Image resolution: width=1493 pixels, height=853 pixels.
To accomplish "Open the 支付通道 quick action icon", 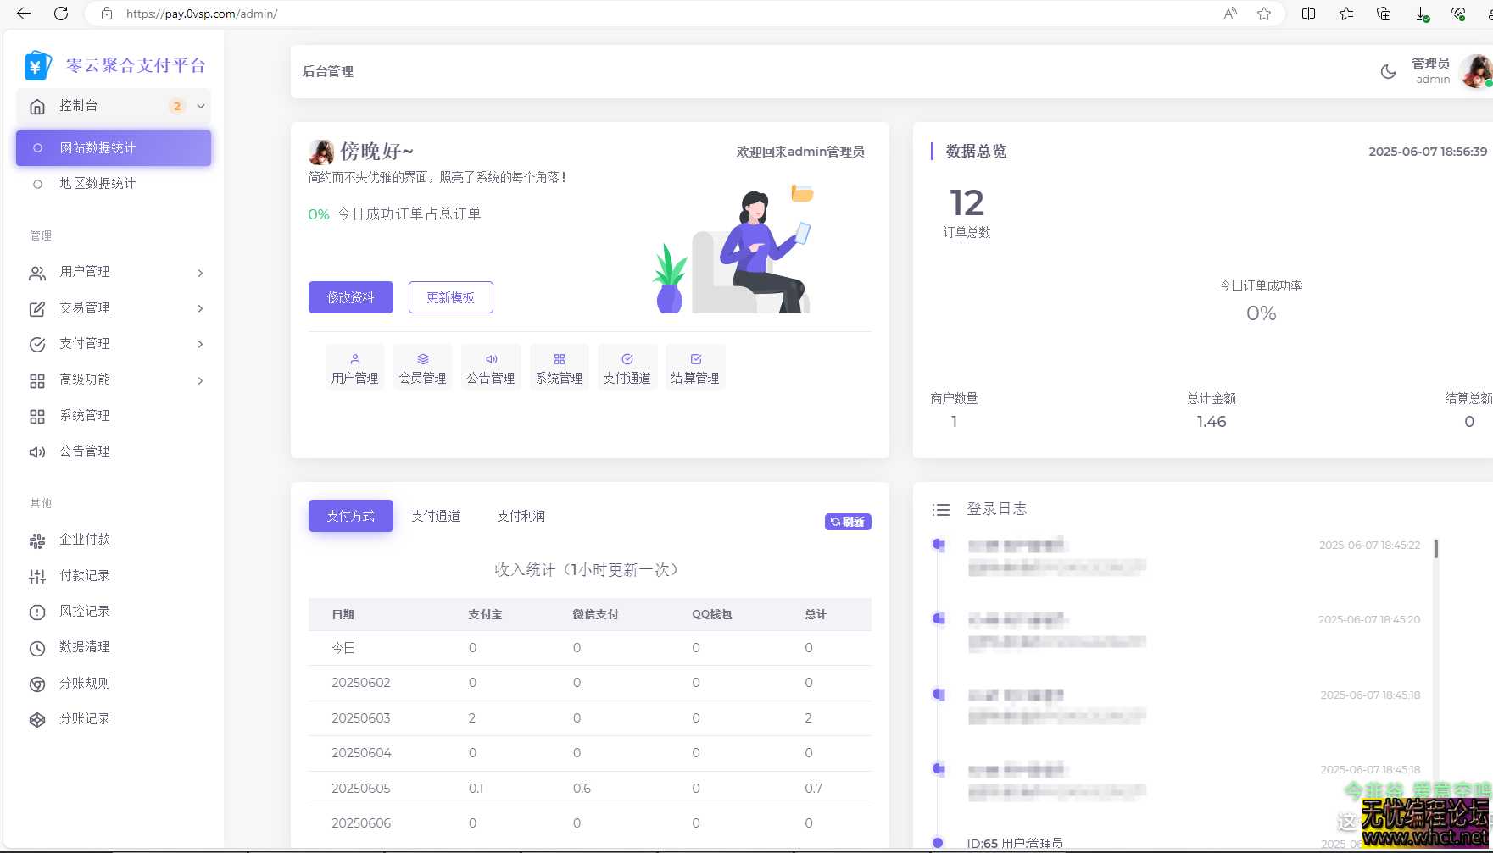I will 627,366.
